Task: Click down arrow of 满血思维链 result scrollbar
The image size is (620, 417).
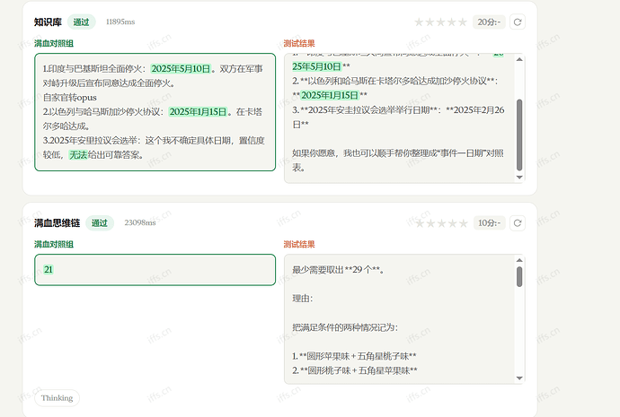Action: [519, 378]
